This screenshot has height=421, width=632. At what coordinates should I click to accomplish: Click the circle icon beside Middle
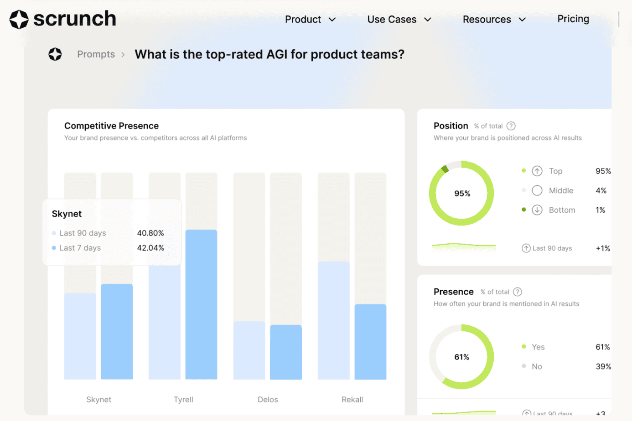537,190
